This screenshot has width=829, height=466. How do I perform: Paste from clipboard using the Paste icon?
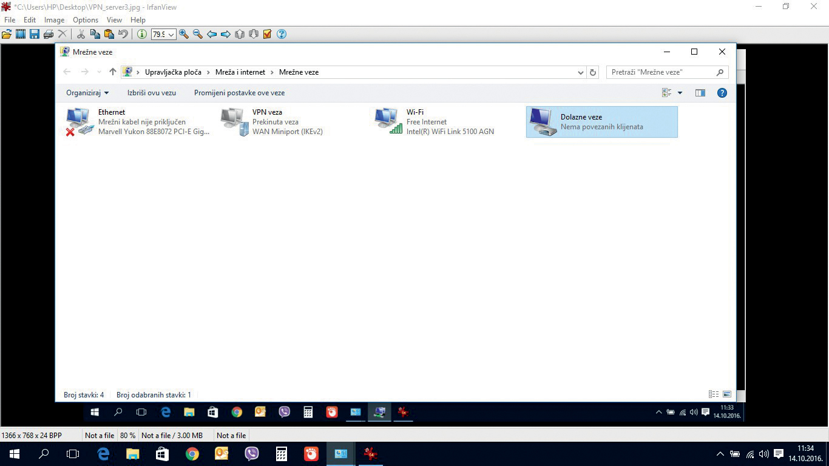[109, 35]
